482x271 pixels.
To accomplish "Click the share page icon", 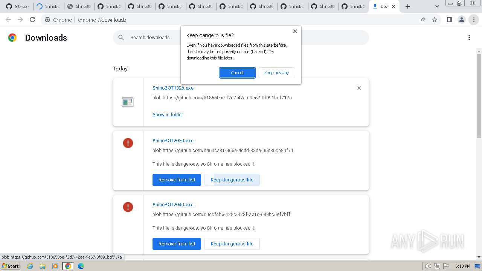I will pos(423,20).
